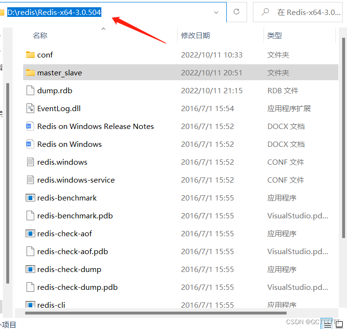Sort files by 名称 column

pyautogui.click(x=40, y=35)
